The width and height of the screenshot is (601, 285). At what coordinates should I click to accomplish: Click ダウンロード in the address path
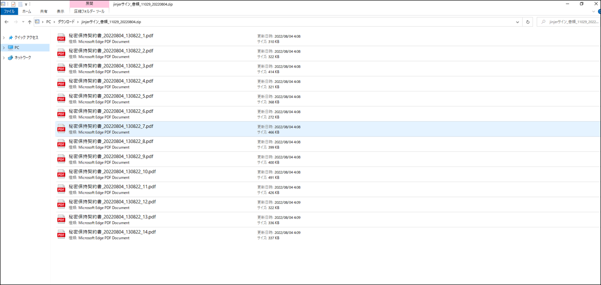(x=66, y=22)
